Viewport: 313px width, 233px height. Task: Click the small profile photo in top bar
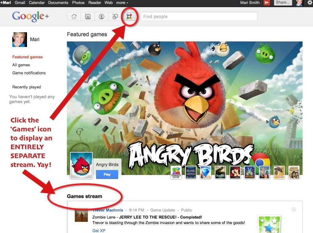point(299,3)
